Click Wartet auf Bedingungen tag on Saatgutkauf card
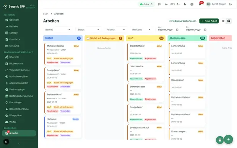This screenshot has height=148, width=237. tap(63, 83)
